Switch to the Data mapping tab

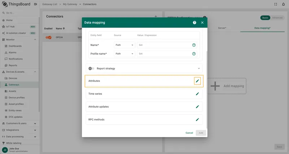(x=262, y=28)
